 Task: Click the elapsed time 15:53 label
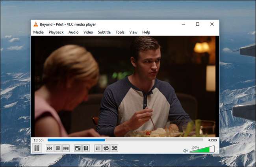(38, 140)
